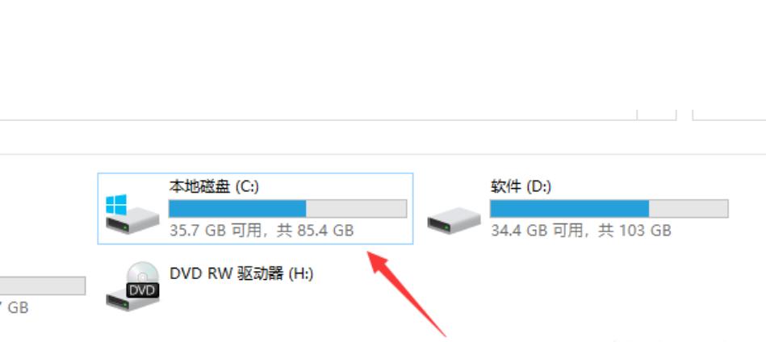766x342 pixels.
Task: Click the gray drive body of D: icon
Action: click(x=454, y=220)
